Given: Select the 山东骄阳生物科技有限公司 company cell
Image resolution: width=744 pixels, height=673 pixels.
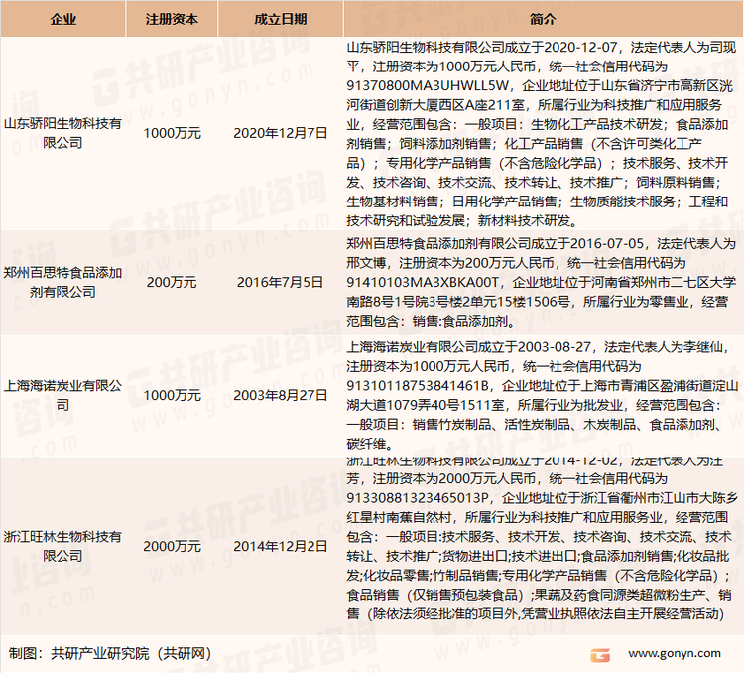Looking at the screenshot, I should (x=62, y=133).
